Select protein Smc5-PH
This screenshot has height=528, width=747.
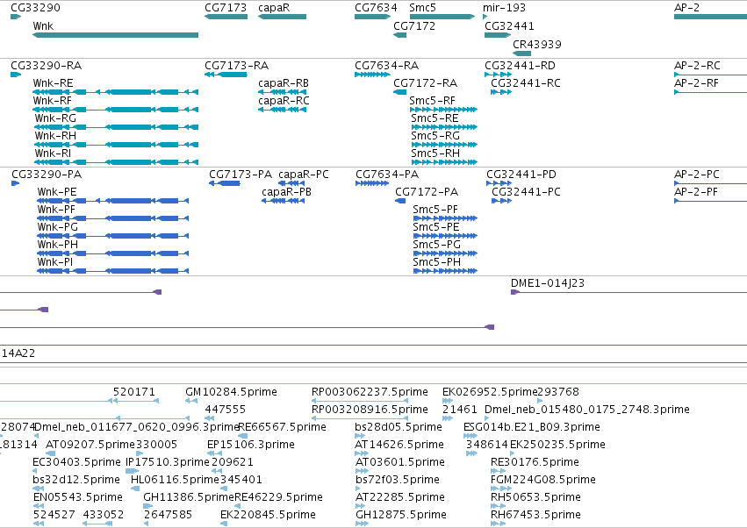pyautogui.click(x=445, y=271)
